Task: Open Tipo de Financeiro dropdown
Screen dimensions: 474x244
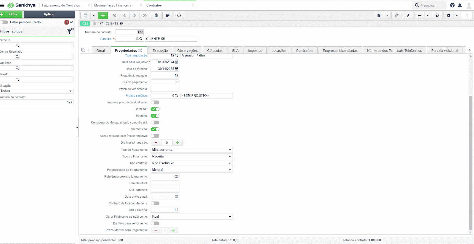Action: [192, 156]
